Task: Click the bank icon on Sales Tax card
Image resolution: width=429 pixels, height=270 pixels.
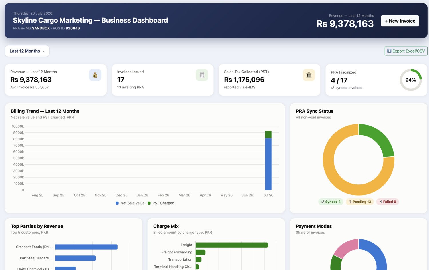Action: pyautogui.click(x=309, y=75)
